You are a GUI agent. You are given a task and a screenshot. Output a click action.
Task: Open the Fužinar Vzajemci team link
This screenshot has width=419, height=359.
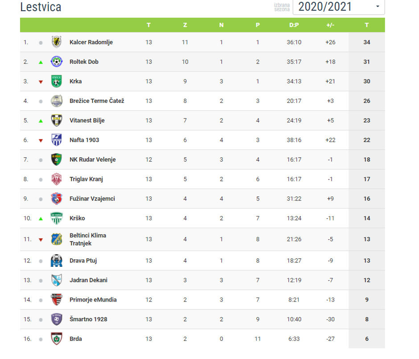(92, 199)
